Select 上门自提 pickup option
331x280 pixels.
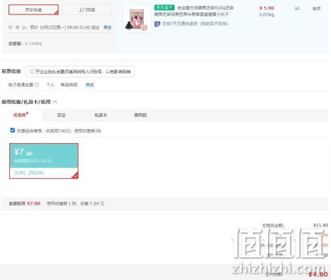pyautogui.click(x=87, y=10)
